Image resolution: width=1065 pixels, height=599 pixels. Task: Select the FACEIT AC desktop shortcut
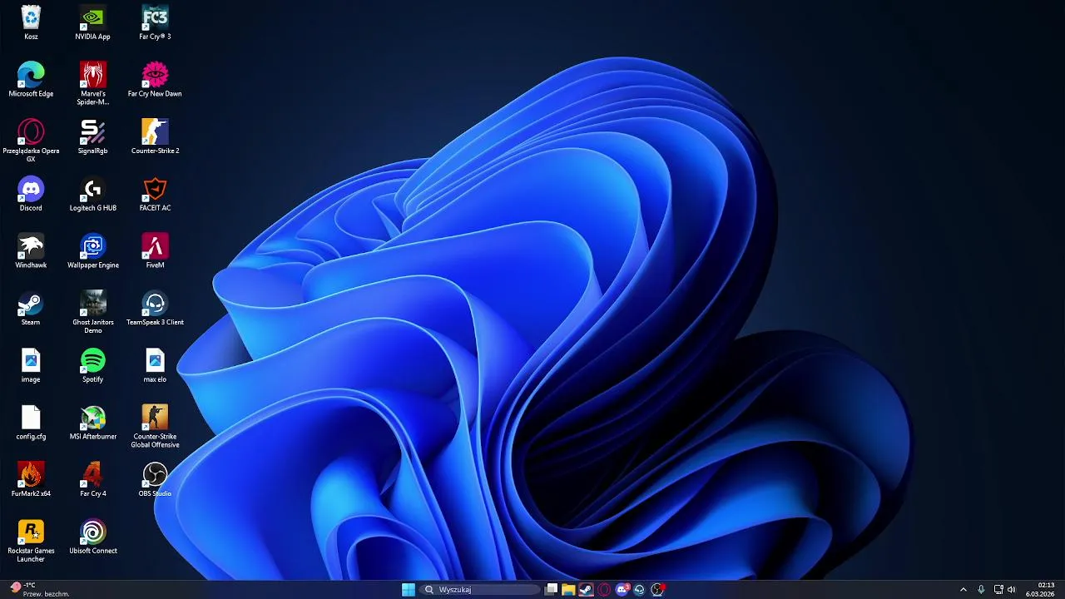[x=155, y=194]
